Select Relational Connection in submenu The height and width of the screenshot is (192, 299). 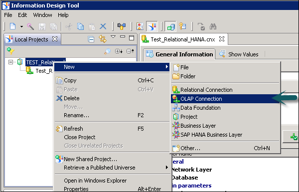(225, 90)
